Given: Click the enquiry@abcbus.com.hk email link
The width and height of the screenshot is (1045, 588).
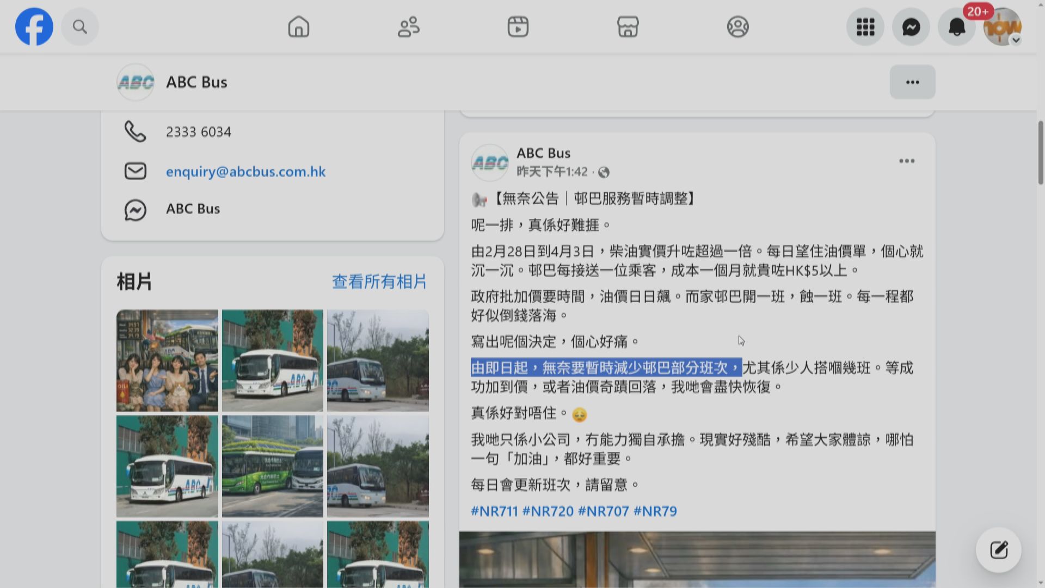Looking at the screenshot, I should [x=245, y=171].
